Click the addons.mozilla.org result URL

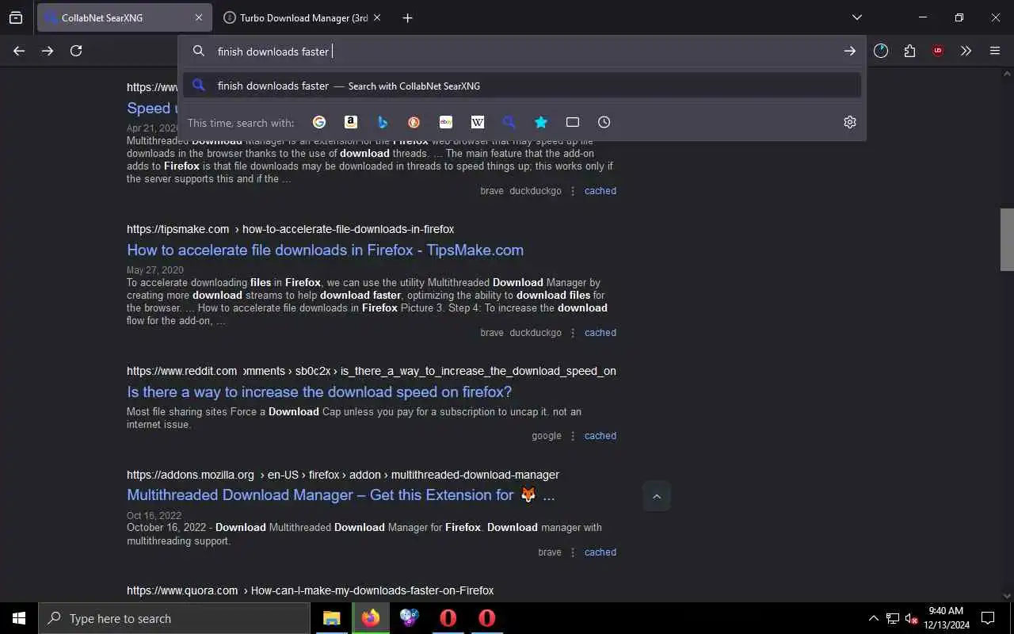pos(343,475)
